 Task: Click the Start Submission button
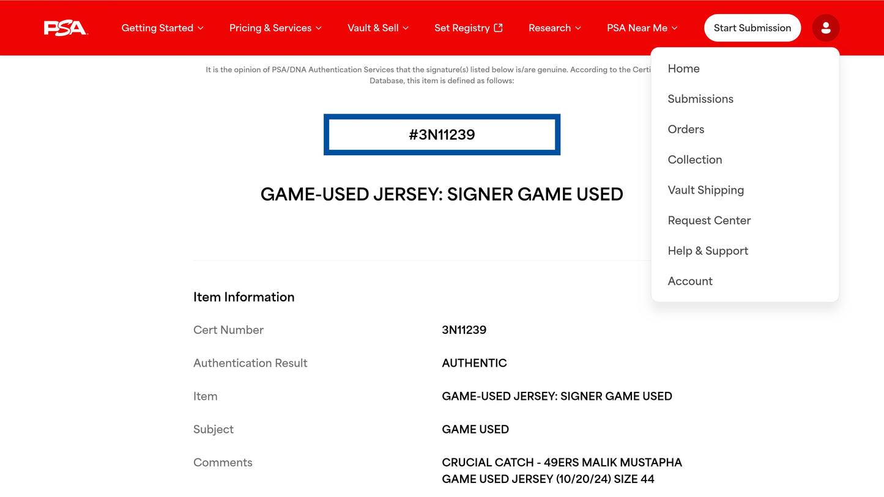coord(752,28)
